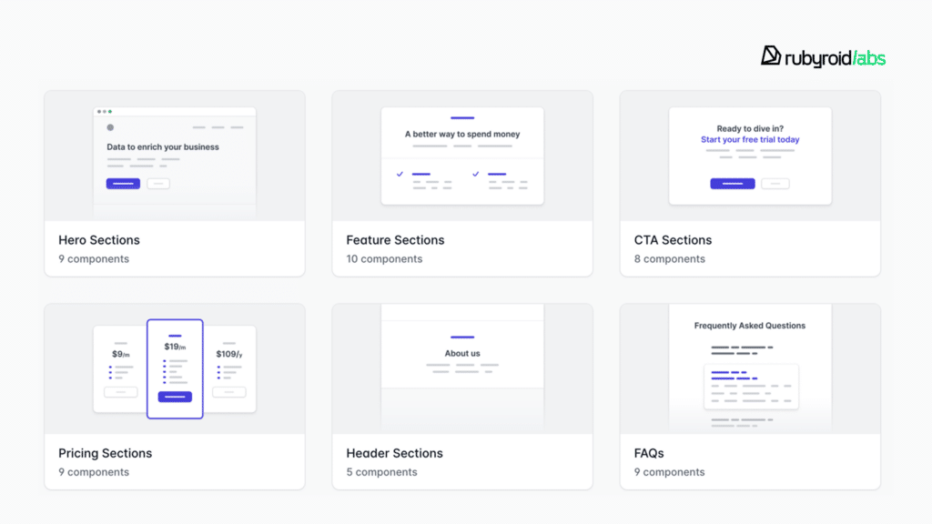Click the $9/m pricing plan card

click(120, 368)
